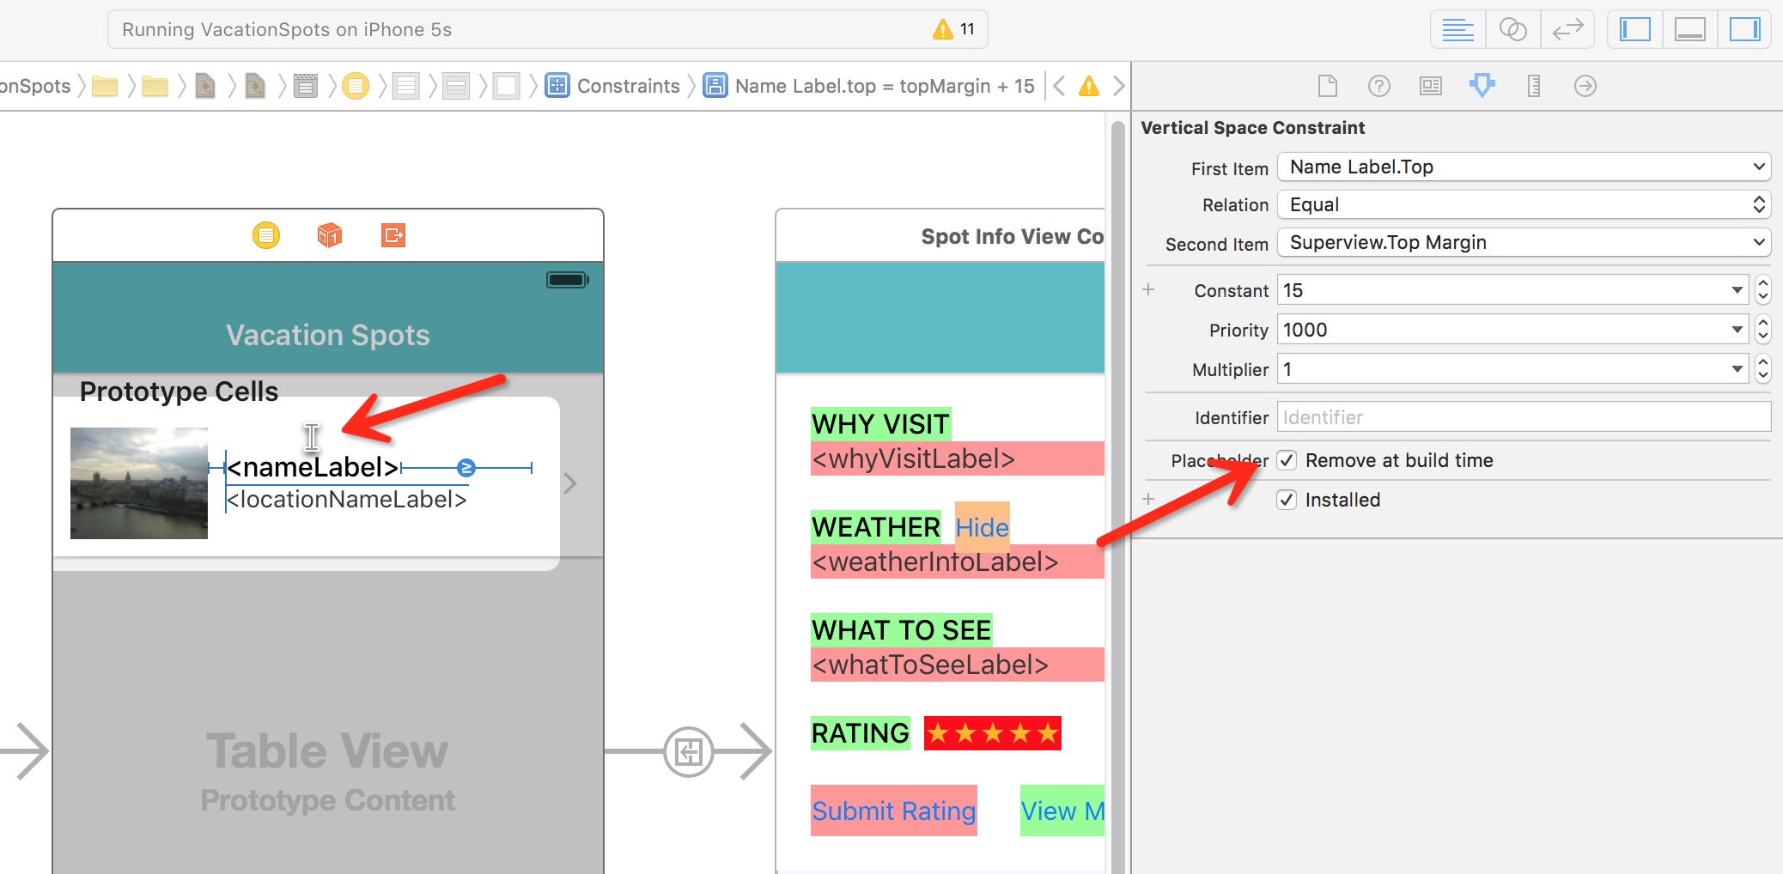Open the Relation popup set to Equal
1783x874 pixels.
tap(1524, 205)
